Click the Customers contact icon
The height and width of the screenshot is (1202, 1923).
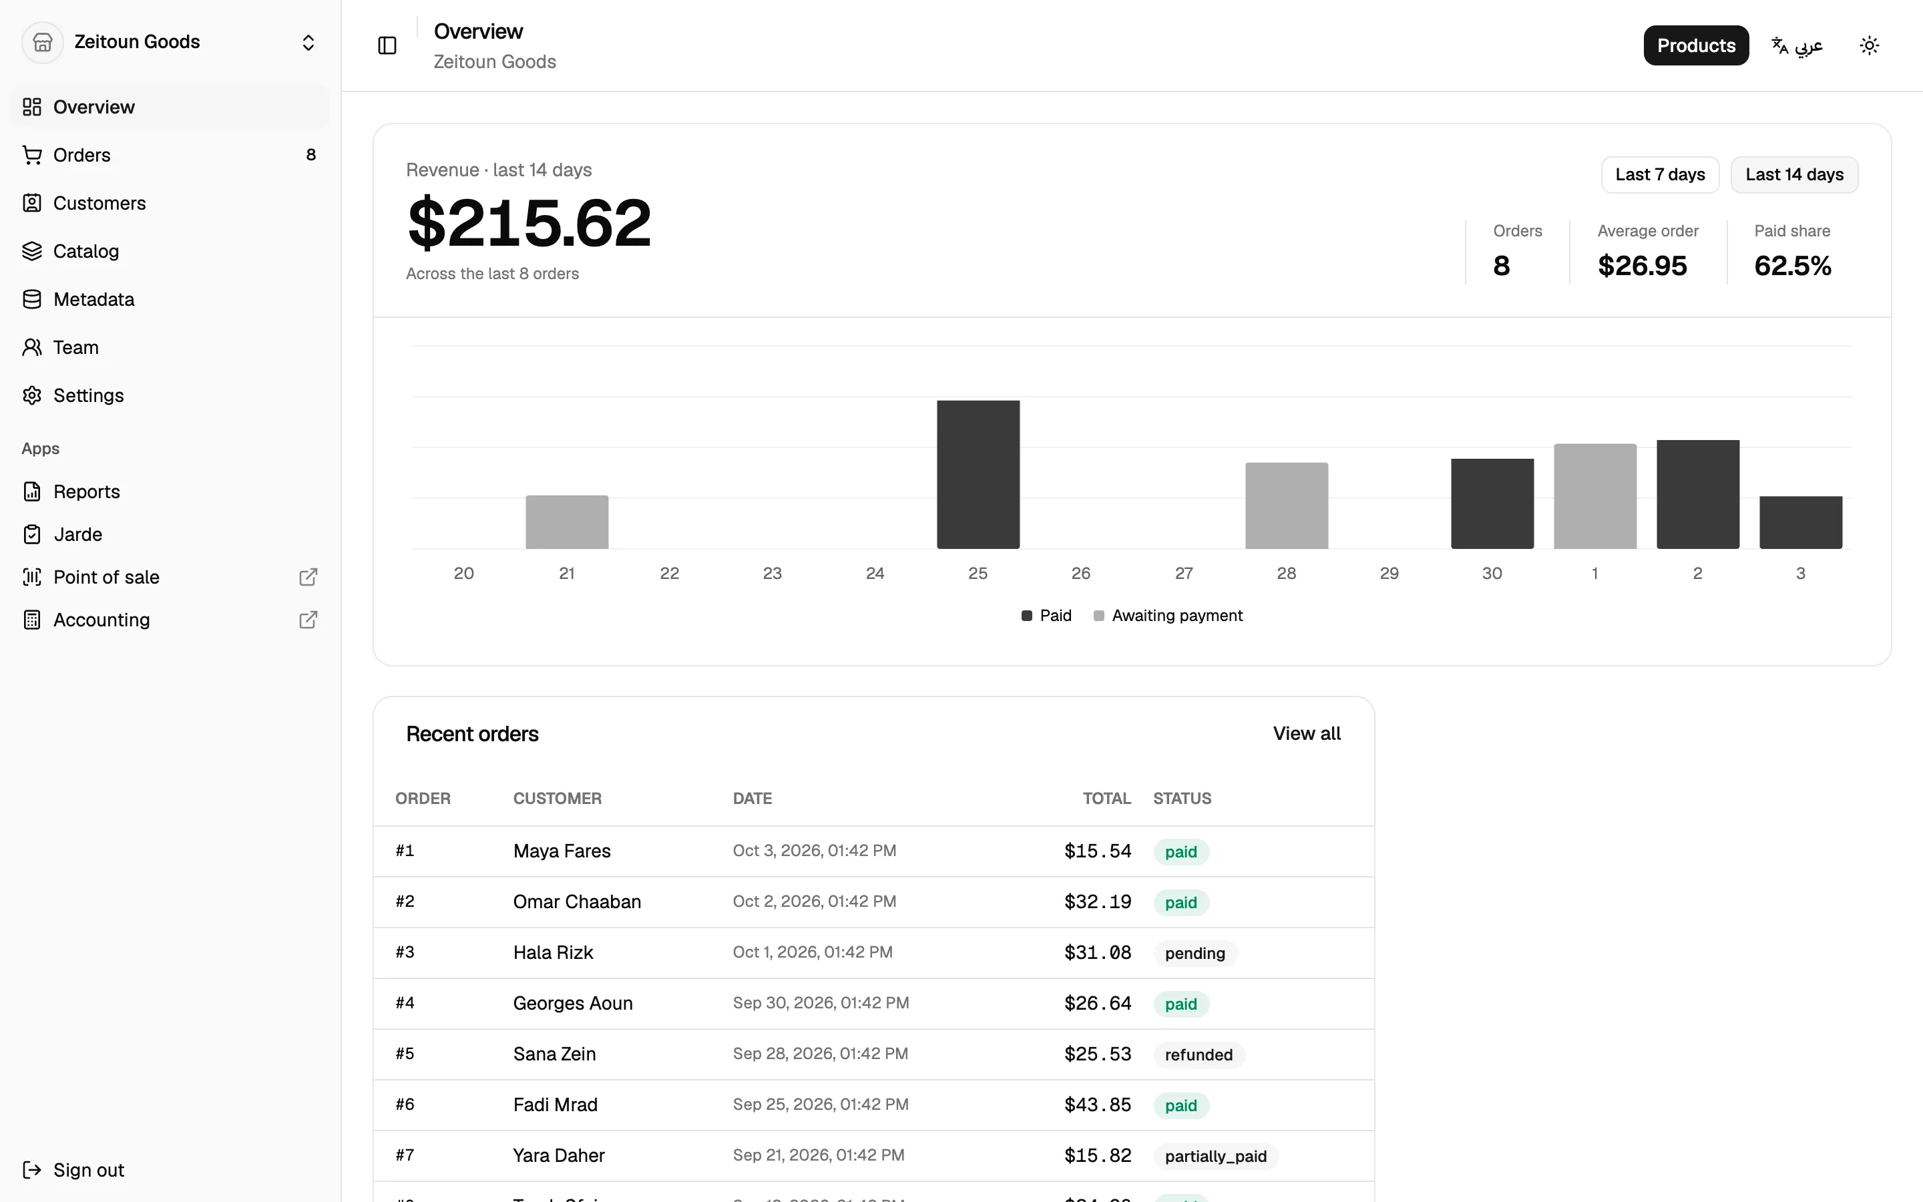[x=32, y=203]
